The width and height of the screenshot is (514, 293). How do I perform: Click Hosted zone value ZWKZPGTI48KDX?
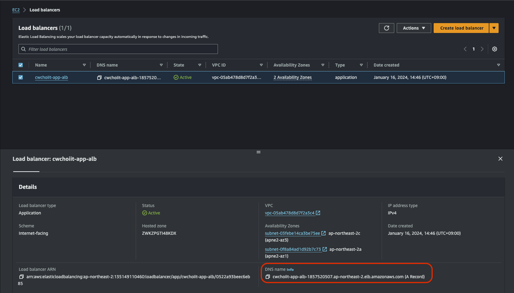pos(159,233)
